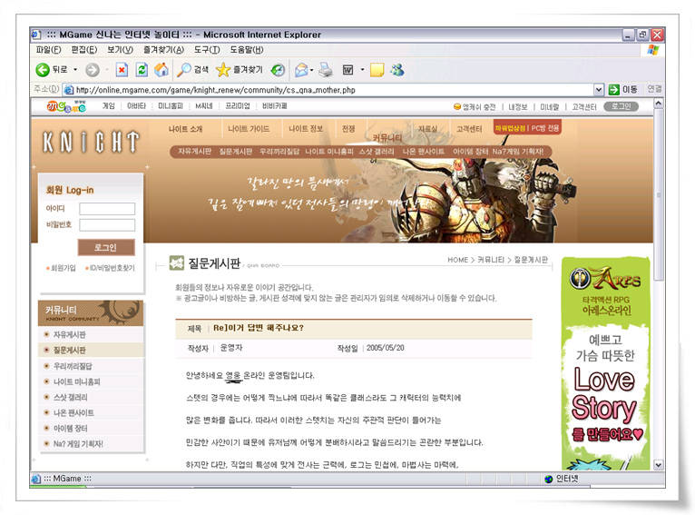The width and height of the screenshot is (695, 515).
Task: Select the 고객센터 tab in Knight navigation
Action: click(x=469, y=129)
